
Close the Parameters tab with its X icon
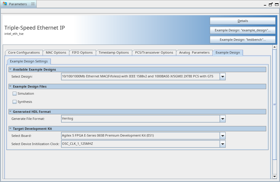(x=33, y=4)
